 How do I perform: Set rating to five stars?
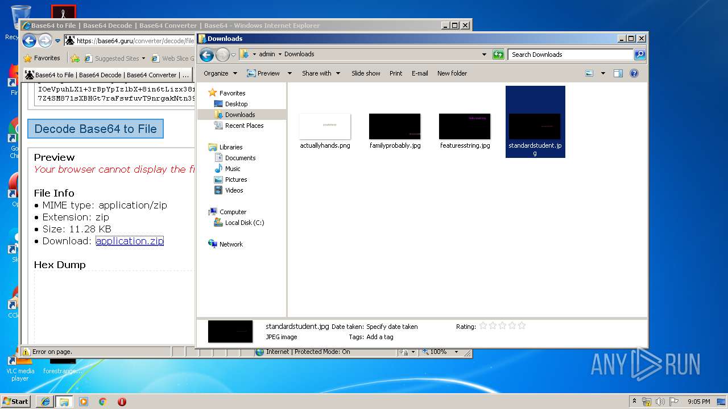click(522, 326)
